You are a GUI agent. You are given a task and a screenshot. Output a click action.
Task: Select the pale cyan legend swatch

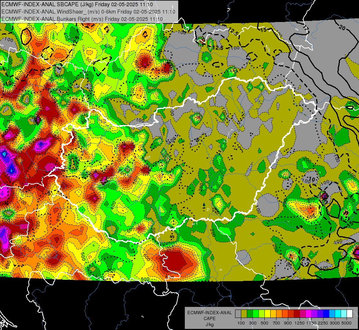(x=344, y=313)
